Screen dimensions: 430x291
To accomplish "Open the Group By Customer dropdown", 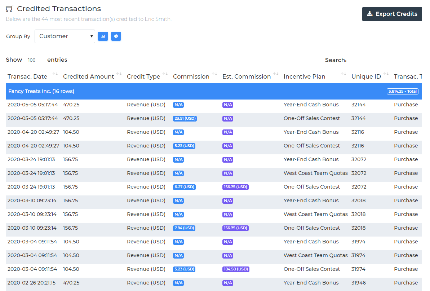I will point(65,36).
